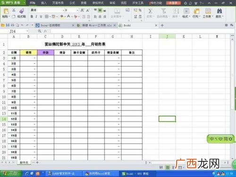Open the WPS application menu arrow
Viewport: 236px width, 177px height.
25,3
